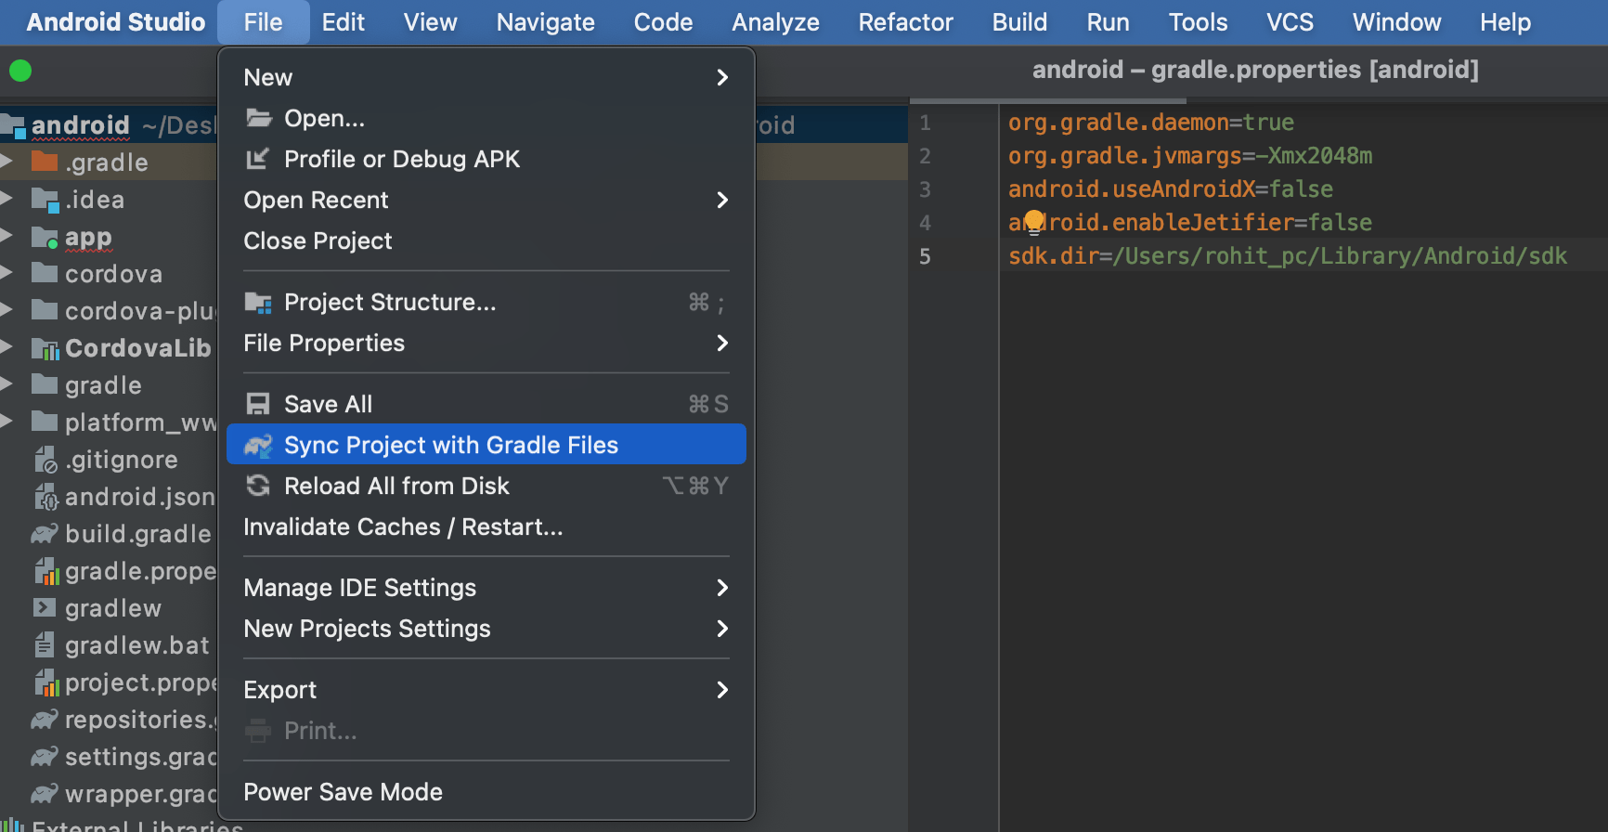The height and width of the screenshot is (832, 1608).
Task: Expand the .idea folder tree node
Action: (x=6, y=199)
